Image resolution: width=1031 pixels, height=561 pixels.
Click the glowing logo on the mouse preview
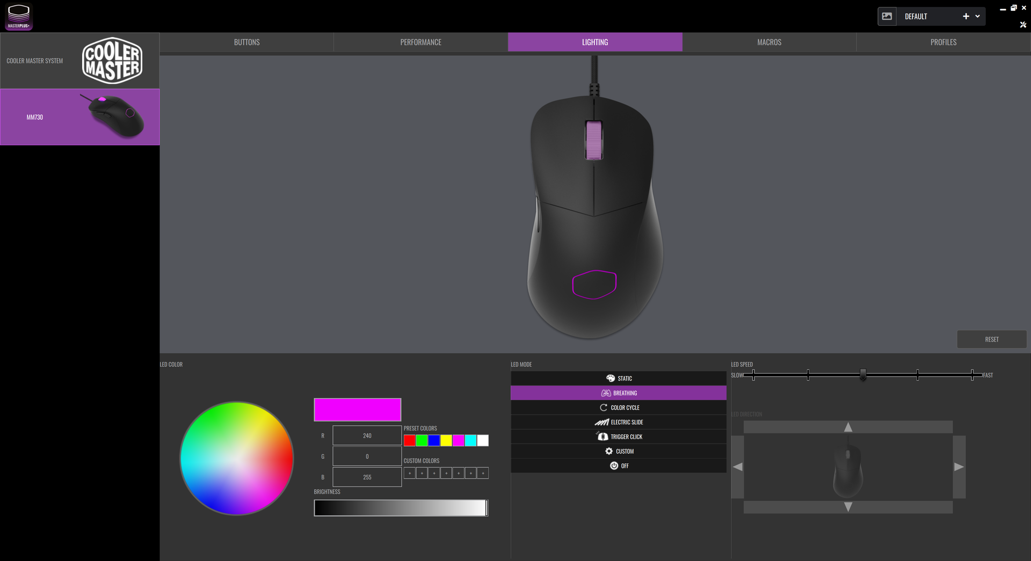click(x=594, y=284)
